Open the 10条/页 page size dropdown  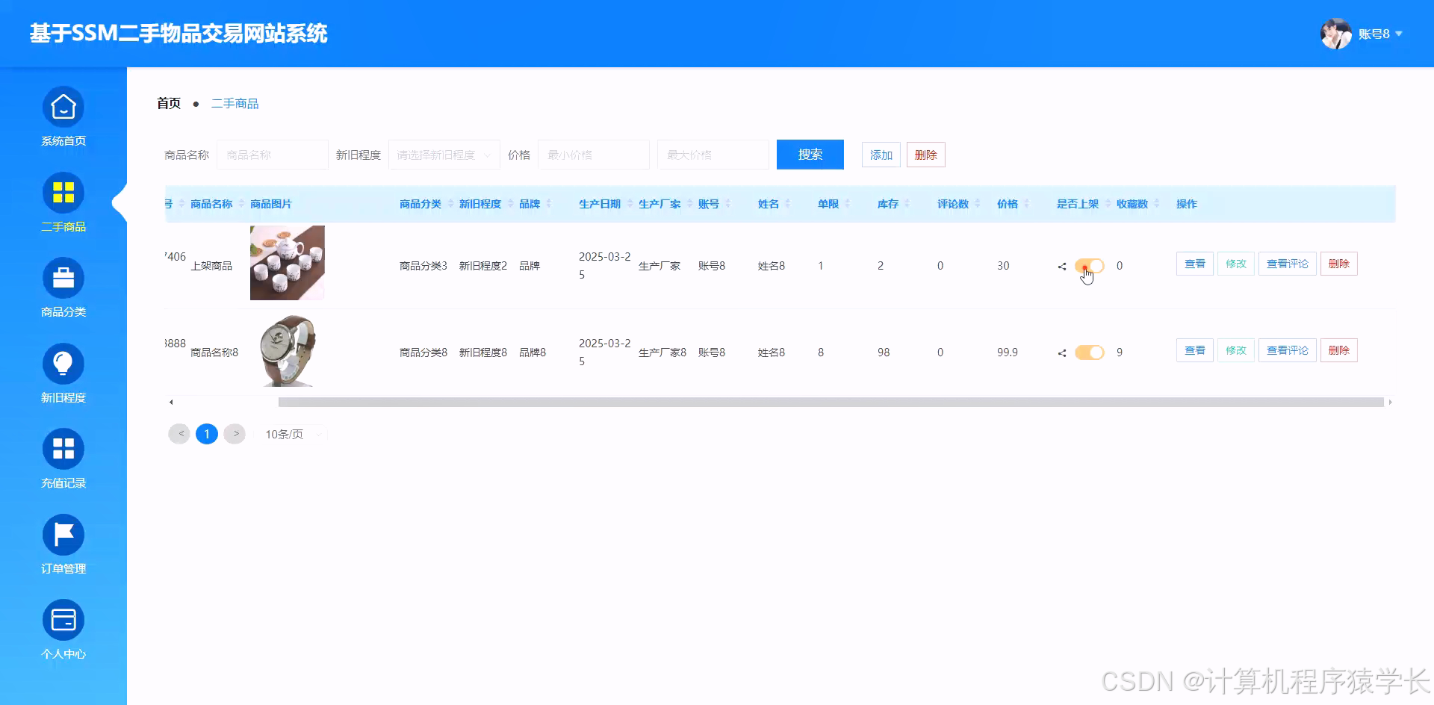(x=291, y=434)
